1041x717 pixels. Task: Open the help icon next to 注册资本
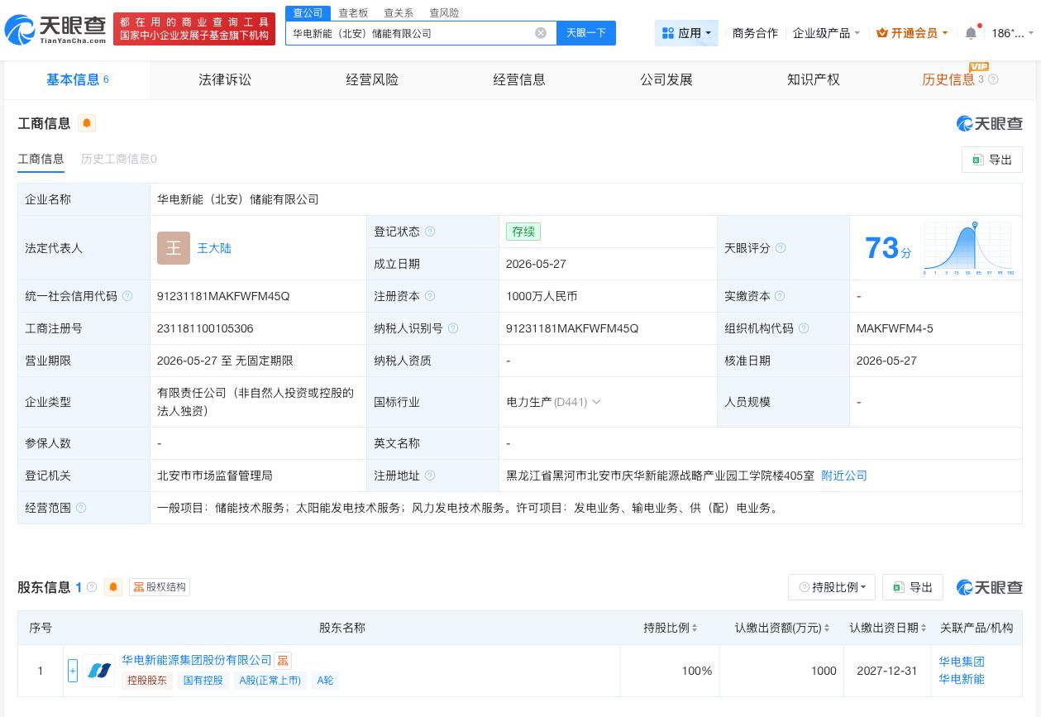[x=430, y=296]
